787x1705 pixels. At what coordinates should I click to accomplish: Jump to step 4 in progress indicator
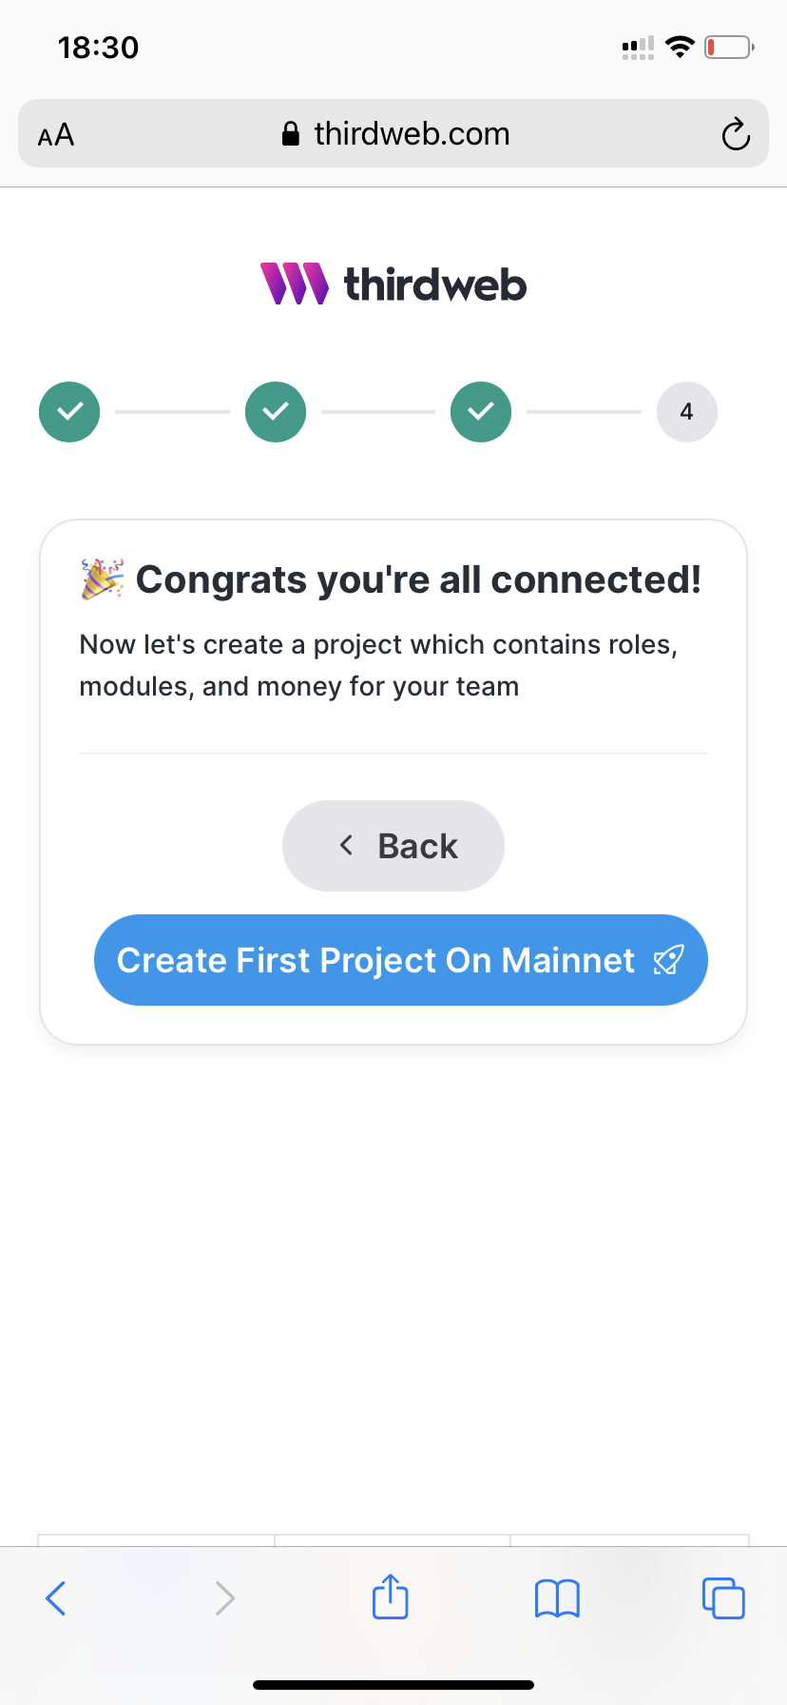(x=687, y=412)
